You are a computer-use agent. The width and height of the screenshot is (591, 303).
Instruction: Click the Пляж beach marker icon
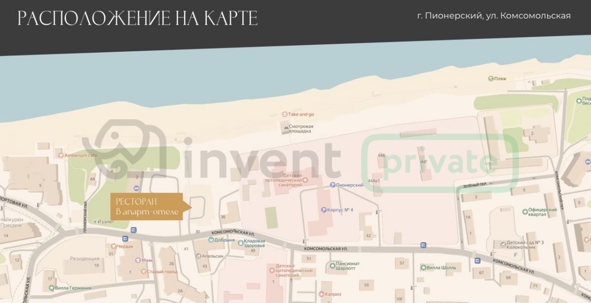pyautogui.click(x=491, y=78)
